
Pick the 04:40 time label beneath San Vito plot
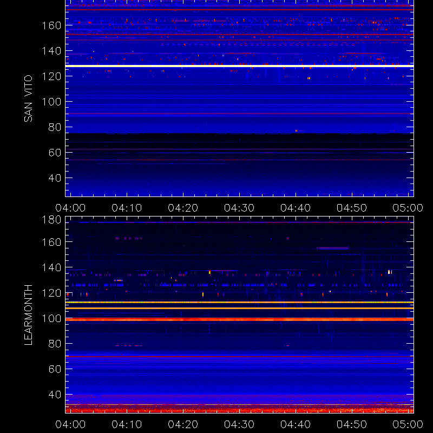point(296,208)
